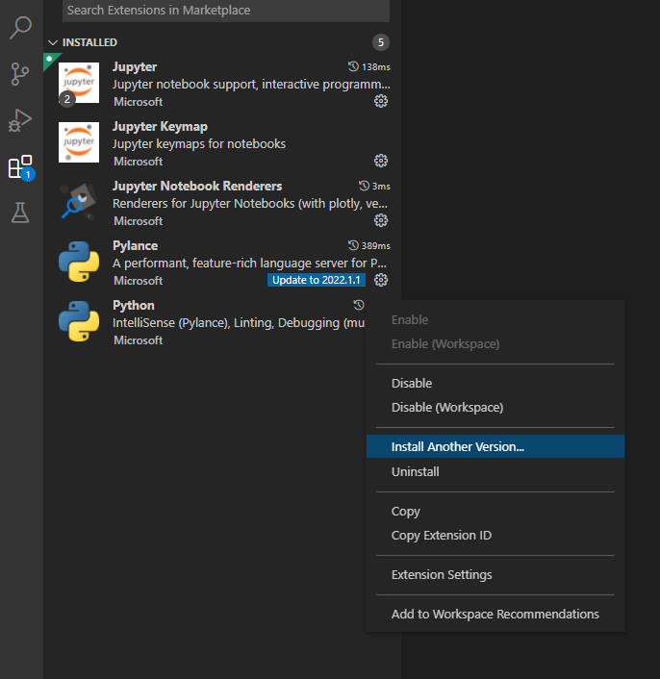Click 'Jupyter notebook support' description text
The image size is (660, 679).
251,84
